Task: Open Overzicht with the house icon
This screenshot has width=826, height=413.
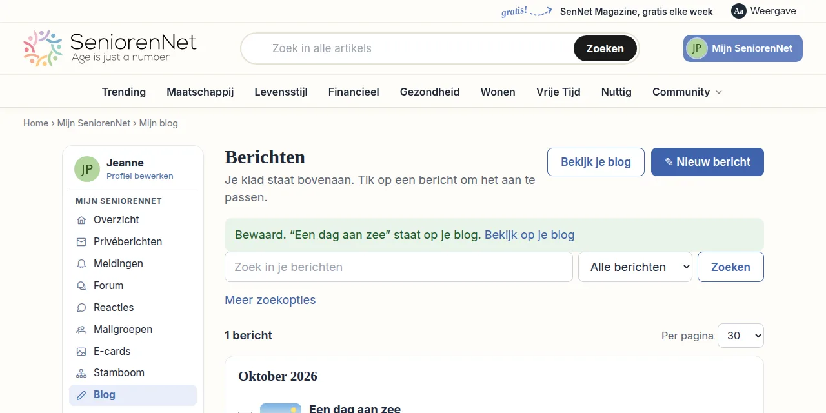Action: [x=133, y=219]
